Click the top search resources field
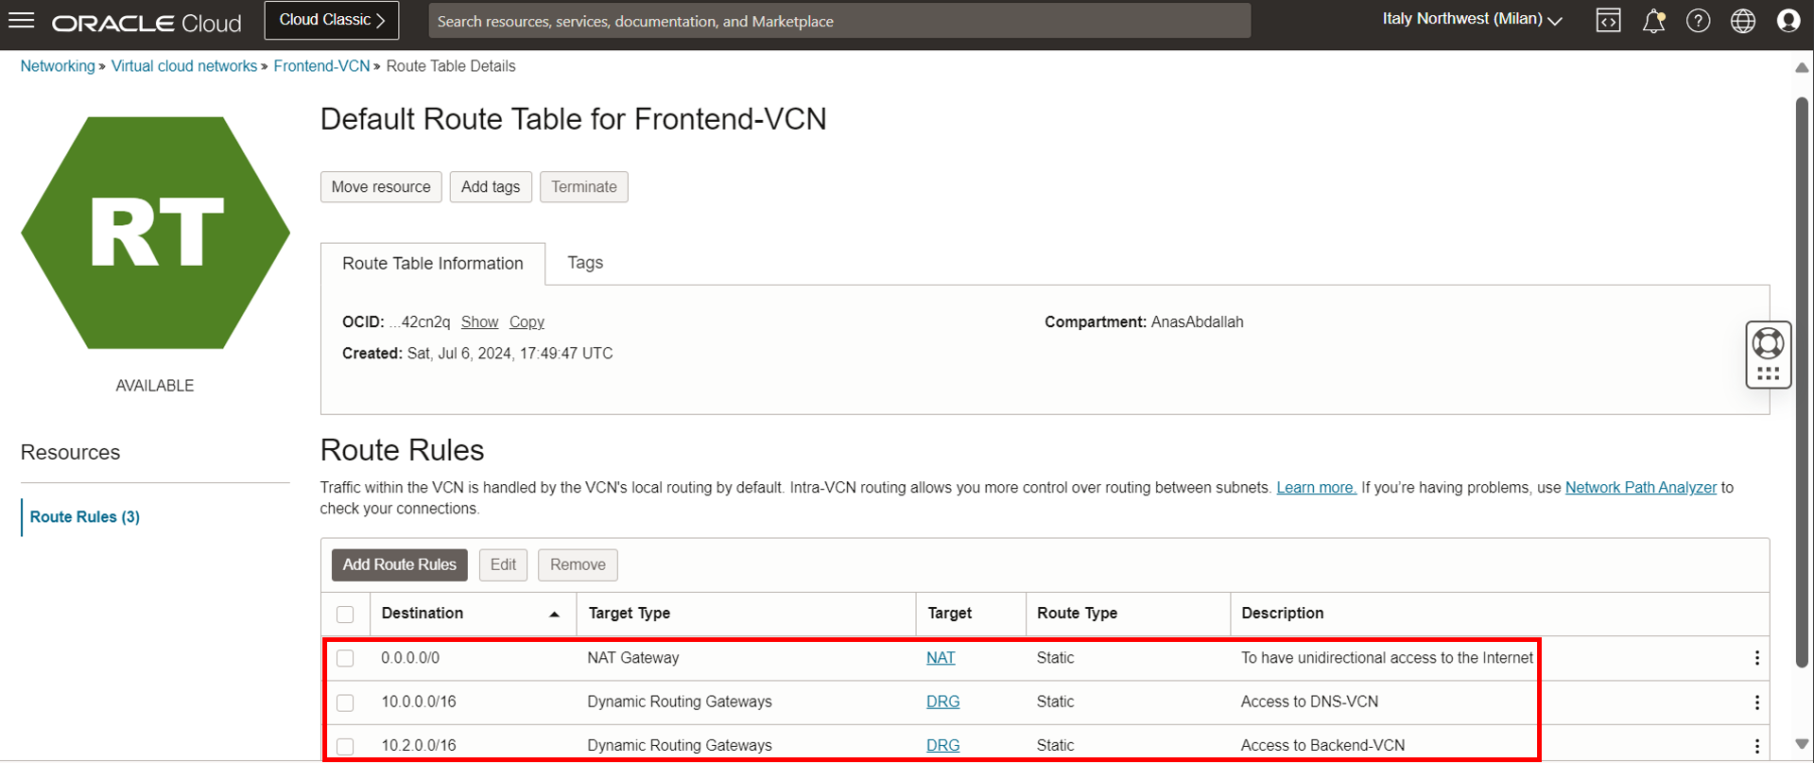 coord(838,21)
